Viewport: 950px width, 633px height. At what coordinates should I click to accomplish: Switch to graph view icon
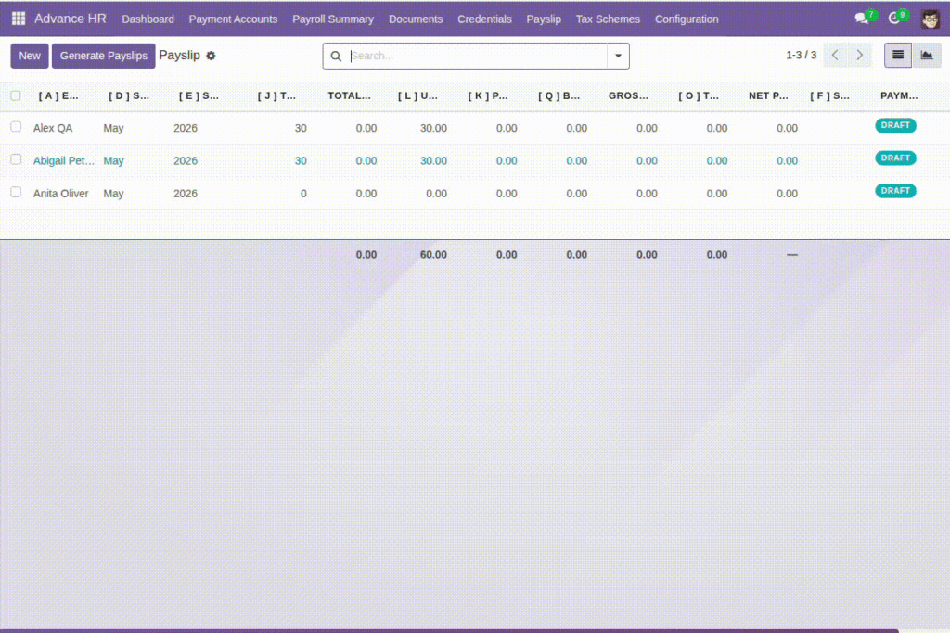point(927,55)
